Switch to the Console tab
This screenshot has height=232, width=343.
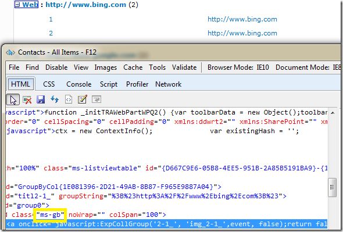(78, 84)
